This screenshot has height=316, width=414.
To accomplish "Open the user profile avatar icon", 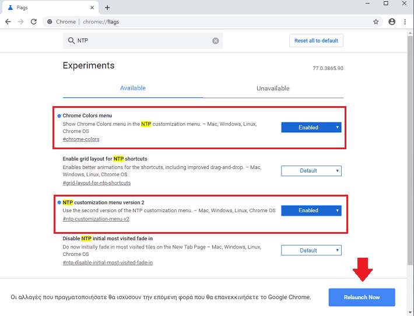I will point(392,22).
